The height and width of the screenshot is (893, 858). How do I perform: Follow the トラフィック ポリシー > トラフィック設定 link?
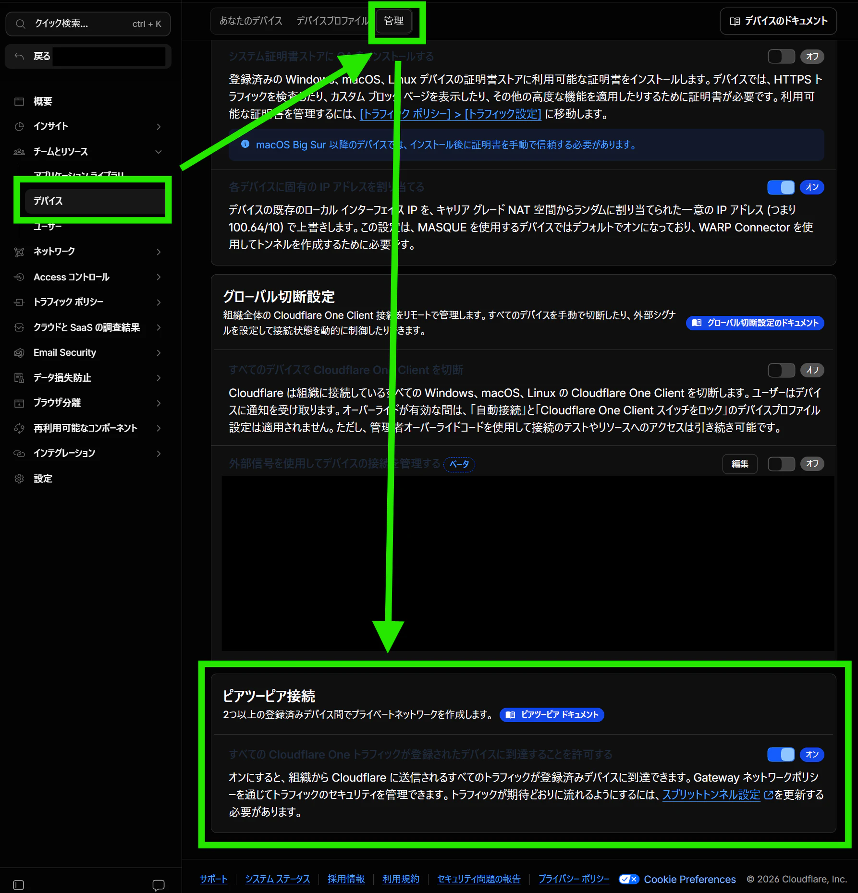tap(451, 114)
